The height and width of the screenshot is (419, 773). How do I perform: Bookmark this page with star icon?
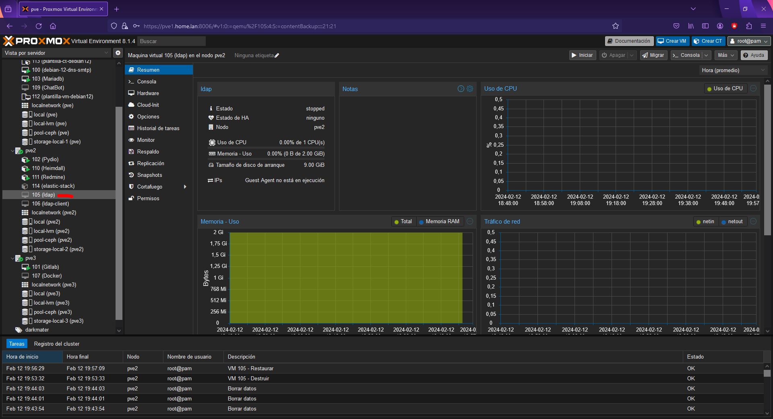(616, 26)
